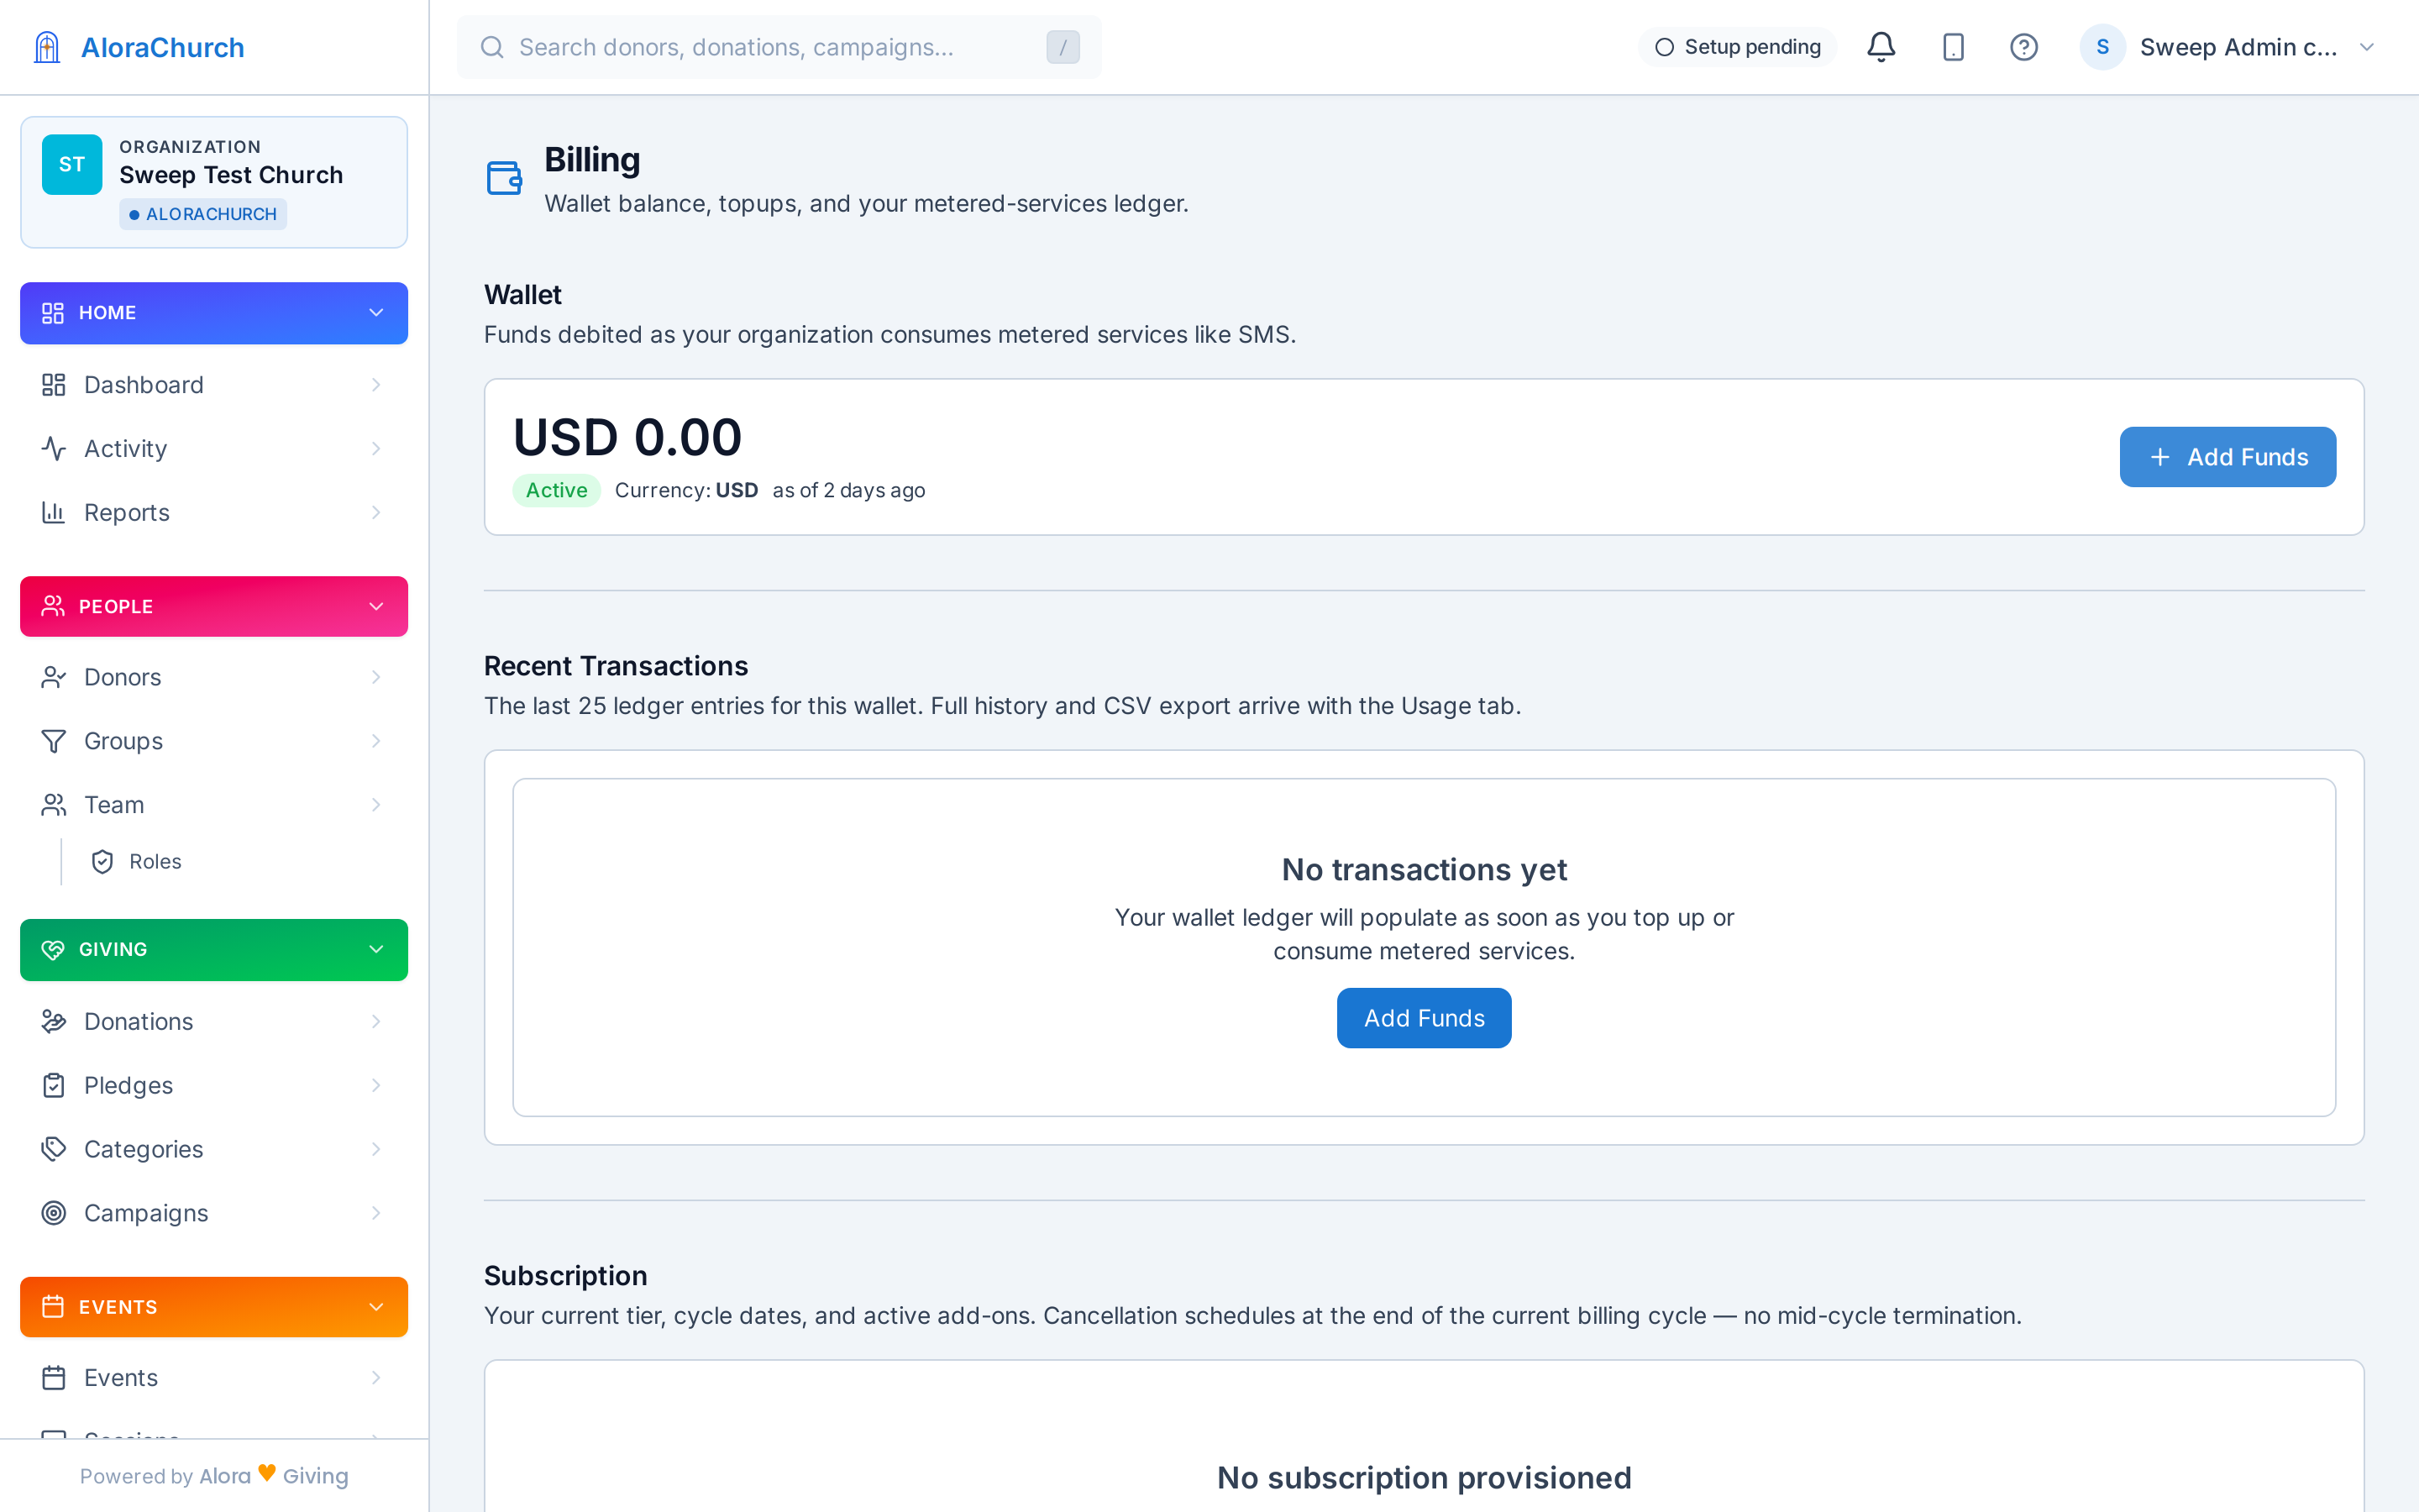Go to Campaigns page
This screenshot has height=1512, width=2419.
coord(214,1214)
